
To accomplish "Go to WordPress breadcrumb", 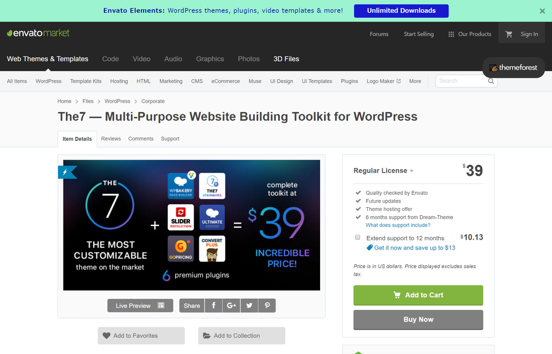I will tap(117, 101).
